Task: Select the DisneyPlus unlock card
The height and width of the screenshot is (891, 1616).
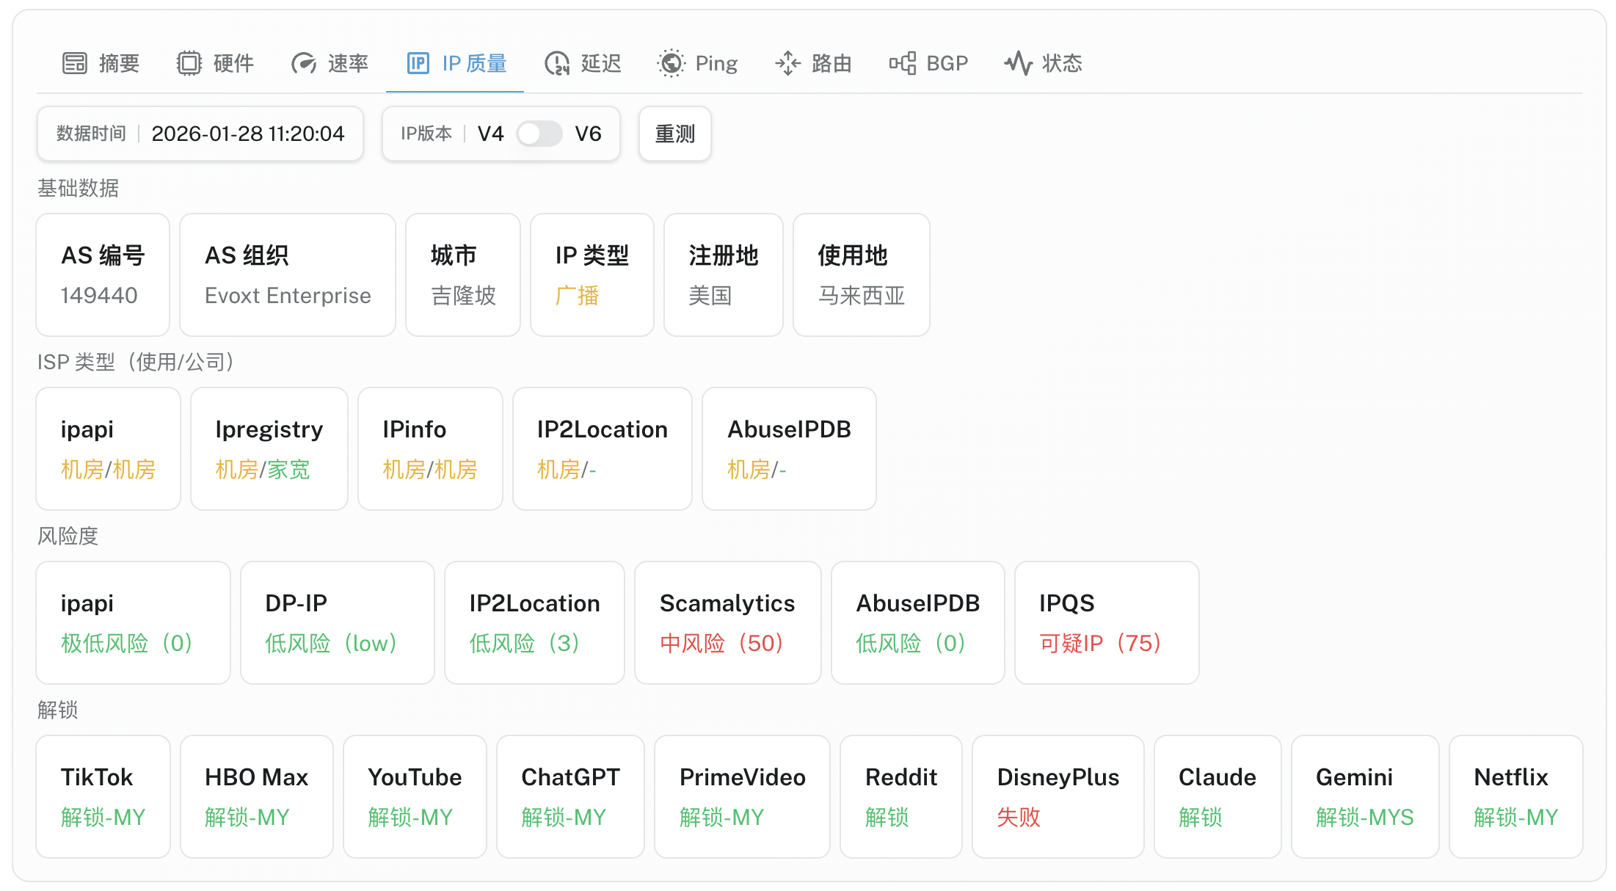Action: [1058, 797]
